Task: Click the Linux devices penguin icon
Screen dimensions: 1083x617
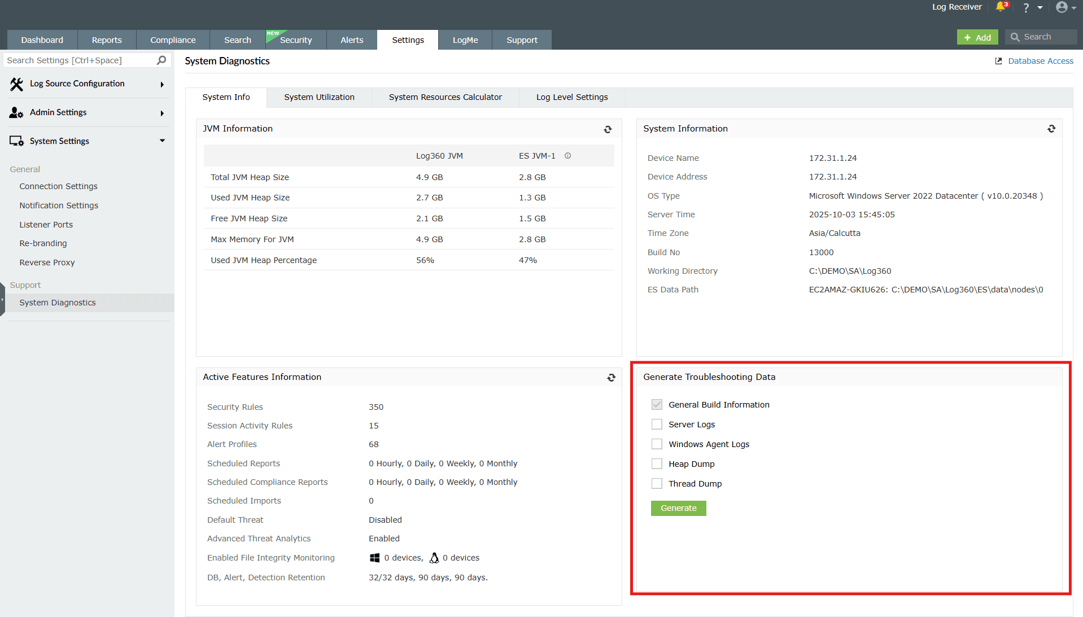Action: point(434,558)
